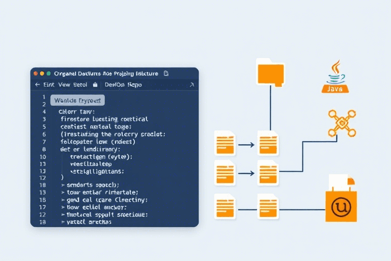The width and height of the screenshot is (391, 261).
Task: Expand the 'yatatl arectkas' code line
Action: [63, 222]
